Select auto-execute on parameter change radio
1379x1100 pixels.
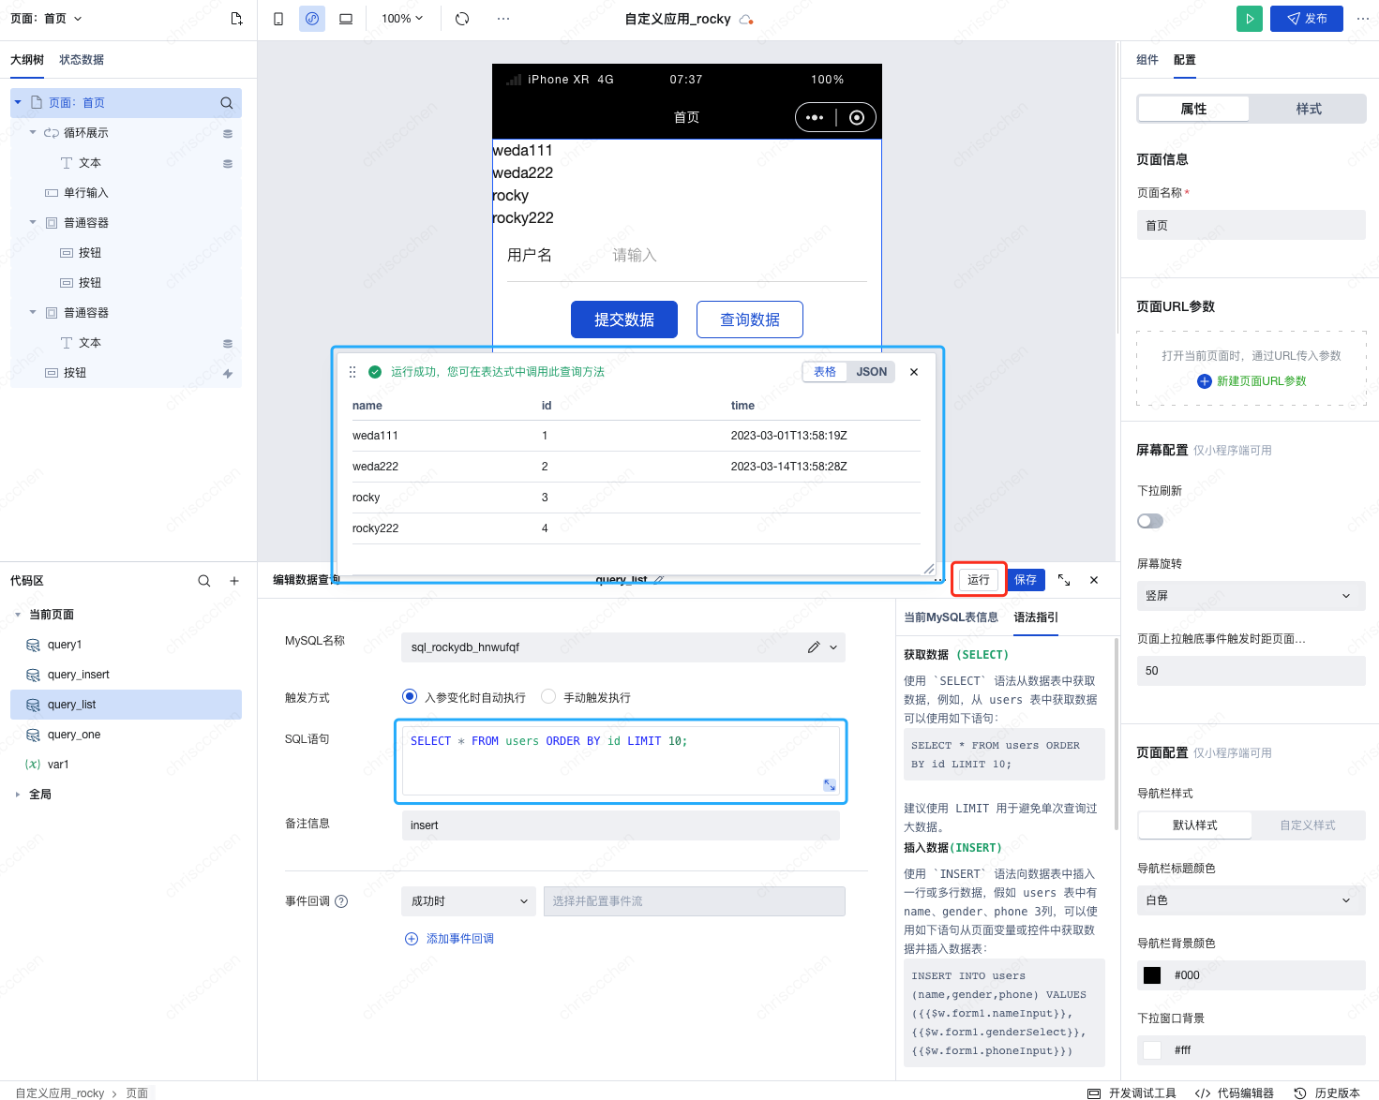tap(410, 697)
